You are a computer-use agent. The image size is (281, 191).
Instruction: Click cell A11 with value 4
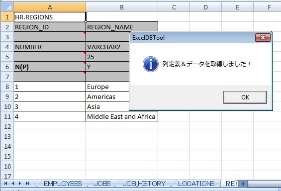[50, 117]
